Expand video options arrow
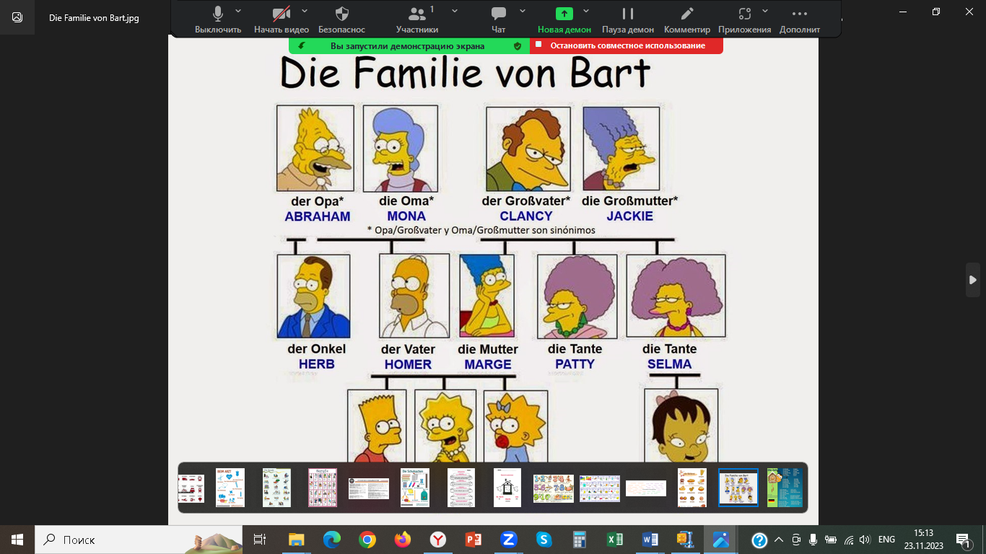This screenshot has width=986, height=554. pyautogui.click(x=305, y=11)
